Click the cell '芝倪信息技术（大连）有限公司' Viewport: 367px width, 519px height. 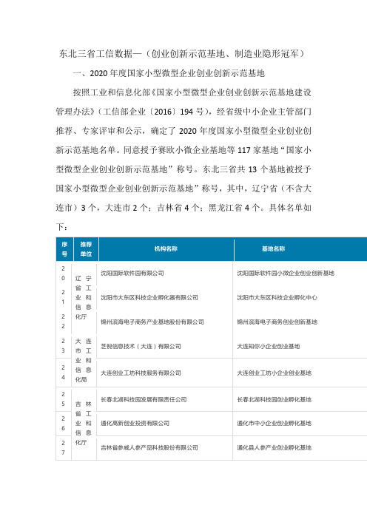tap(141, 346)
